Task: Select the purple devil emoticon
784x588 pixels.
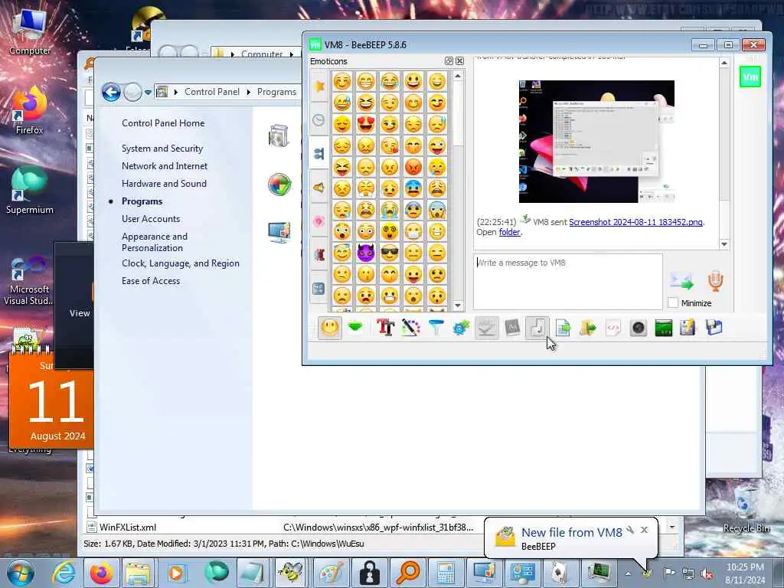Action: pos(365,253)
